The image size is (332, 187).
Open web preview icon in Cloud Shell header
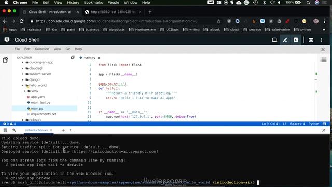point(311,40)
